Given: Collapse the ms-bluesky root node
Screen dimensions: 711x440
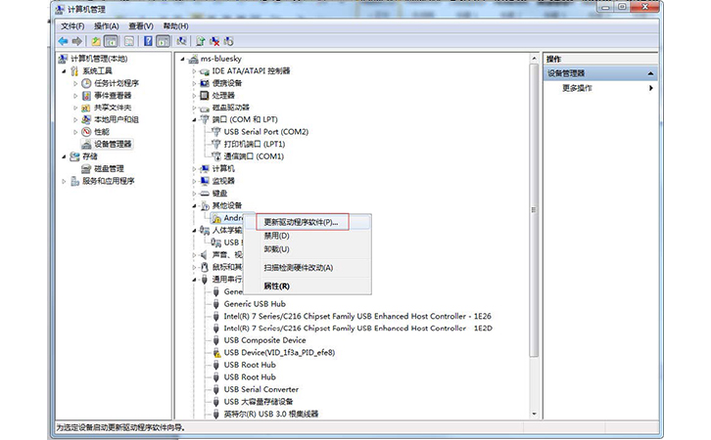Looking at the screenshot, I should click(x=183, y=59).
